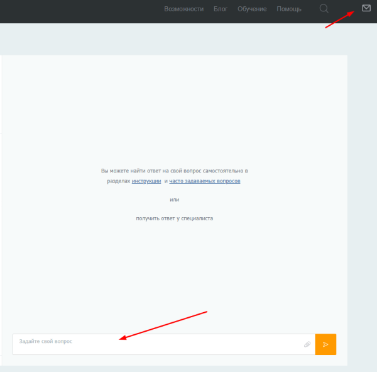Image resolution: width=377 pixels, height=372 pixels.
Task: Go to the Блог section
Action: [221, 9]
